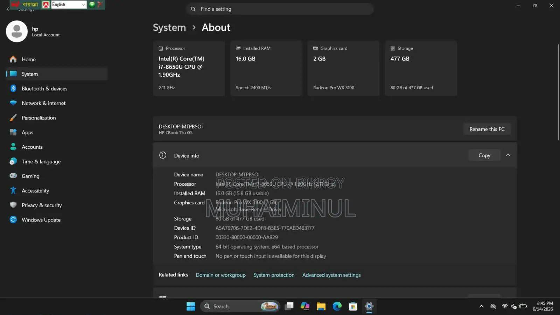Collapse the Device info section
This screenshot has height=315, width=560.
508,155
